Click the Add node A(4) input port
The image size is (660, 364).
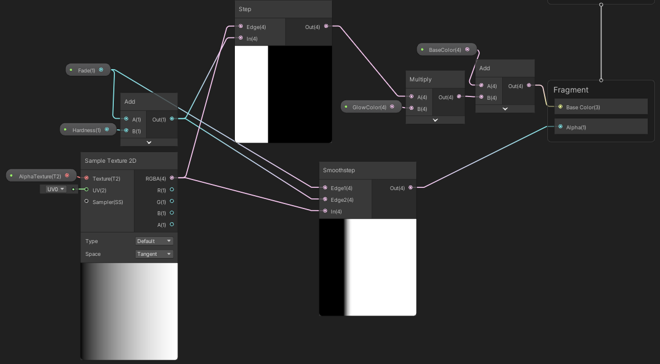click(481, 85)
